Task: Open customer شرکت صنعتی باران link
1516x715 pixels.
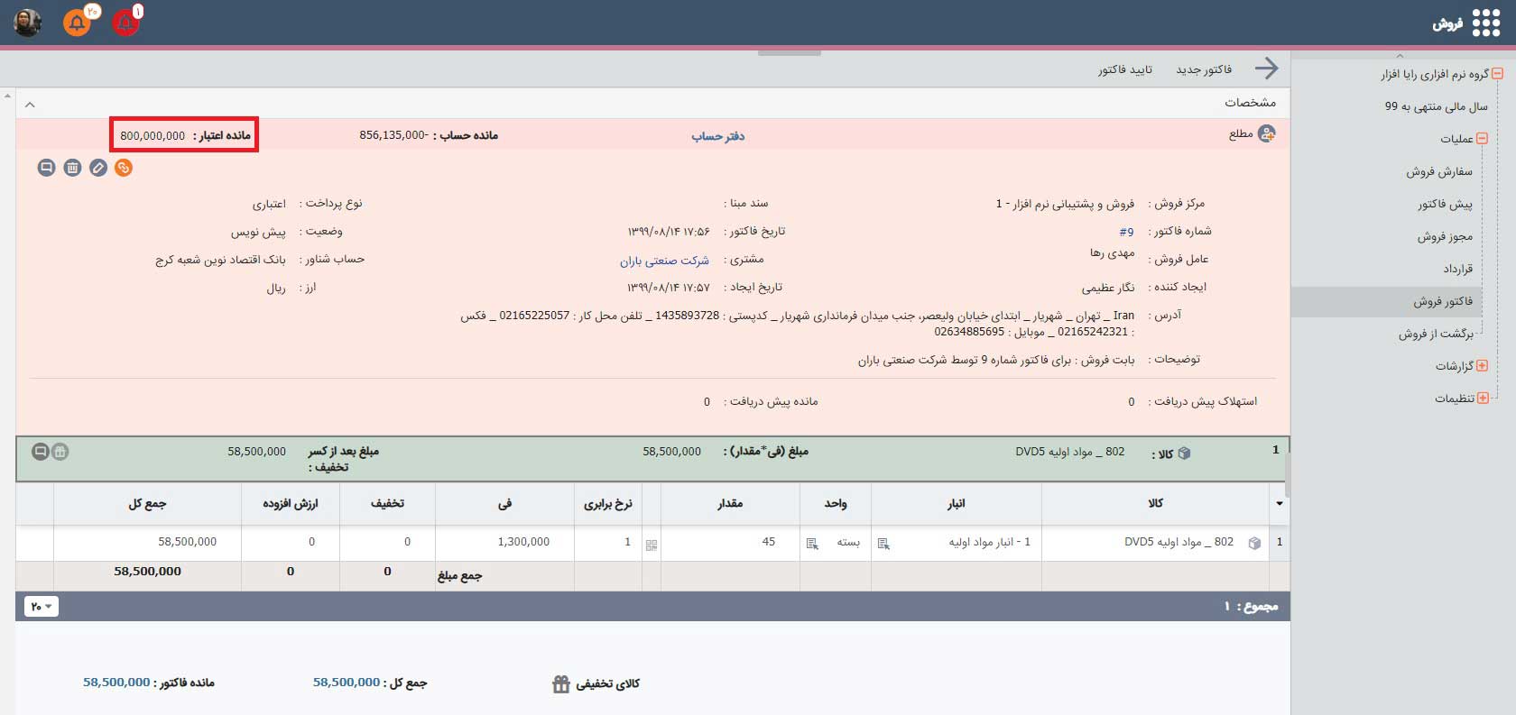Action: click(x=664, y=261)
